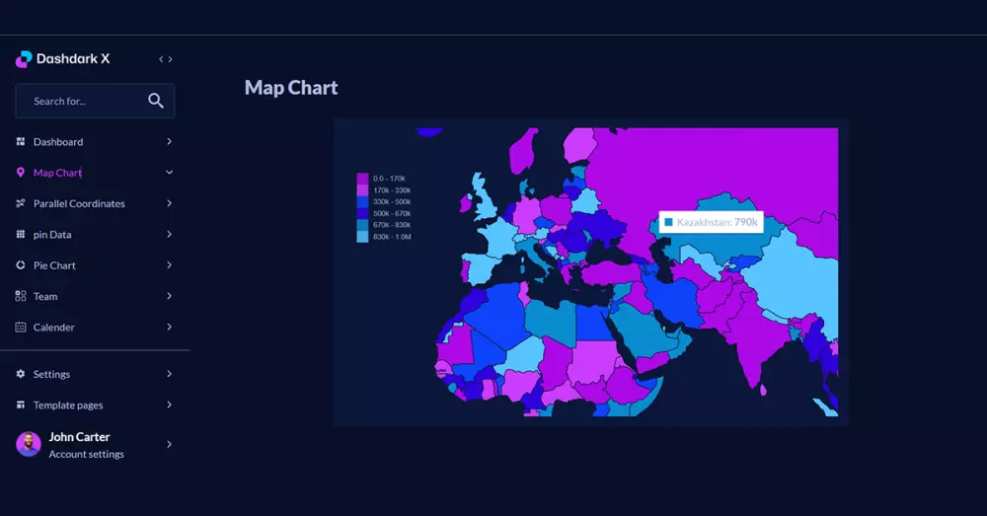Click the Dashdark X logo icon
The height and width of the screenshot is (516, 987).
[24, 59]
